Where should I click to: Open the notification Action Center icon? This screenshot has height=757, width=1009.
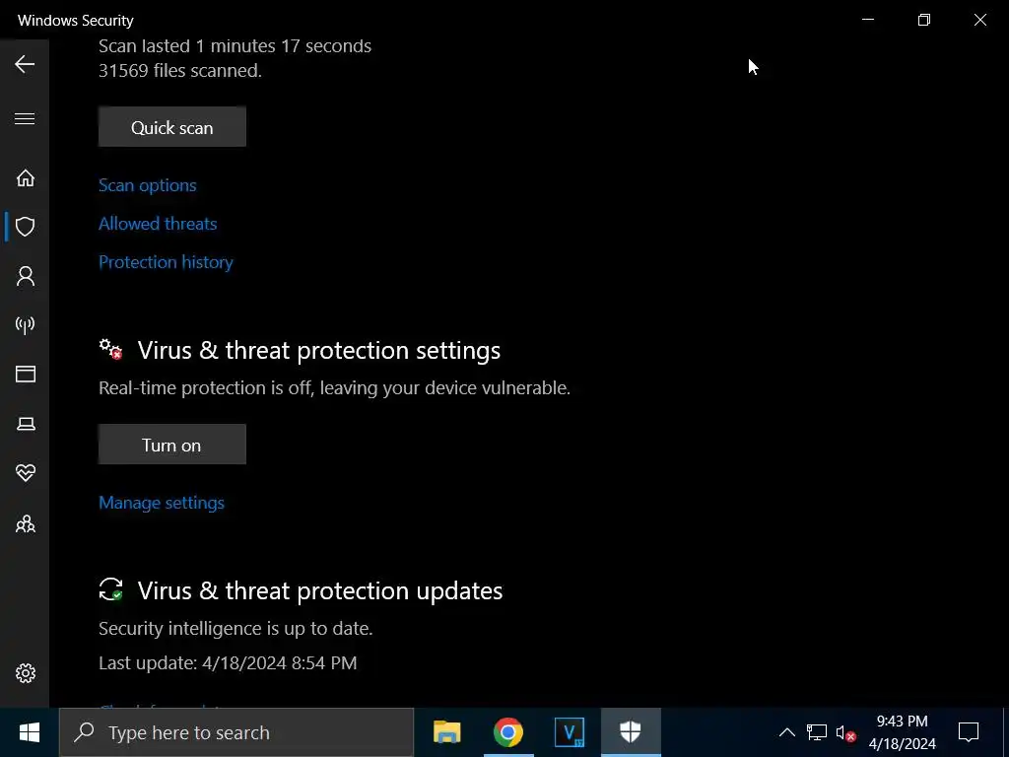(x=969, y=732)
